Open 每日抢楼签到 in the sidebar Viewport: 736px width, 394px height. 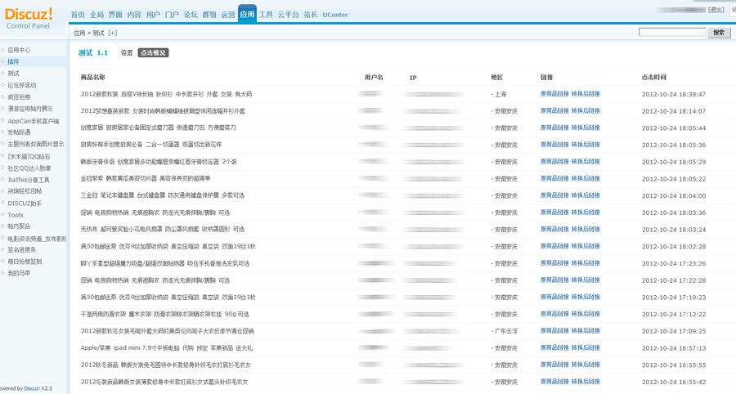(x=25, y=262)
